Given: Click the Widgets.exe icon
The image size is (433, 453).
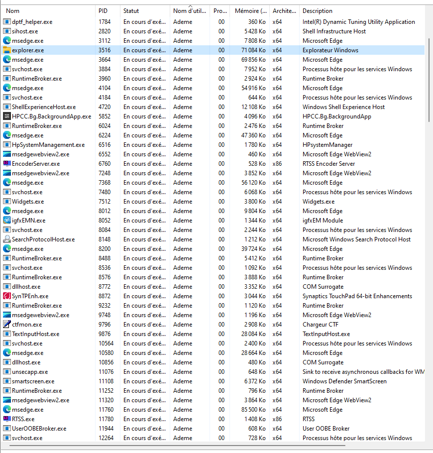Looking at the screenshot, I should click(x=6, y=202).
